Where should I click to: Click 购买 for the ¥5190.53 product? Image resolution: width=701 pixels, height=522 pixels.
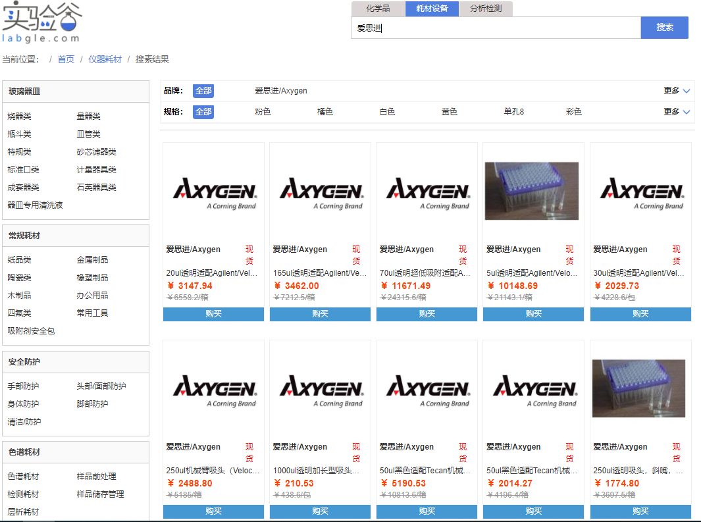pyautogui.click(x=427, y=511)
